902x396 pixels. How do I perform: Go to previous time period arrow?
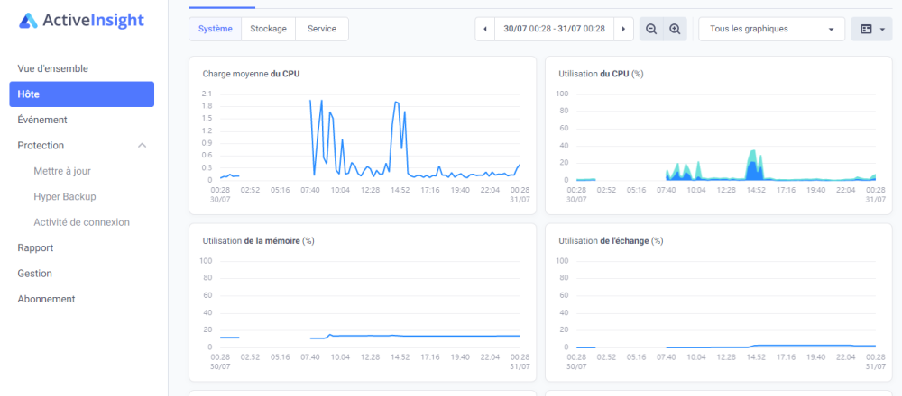pyautogui.click(x=485, y=29)
